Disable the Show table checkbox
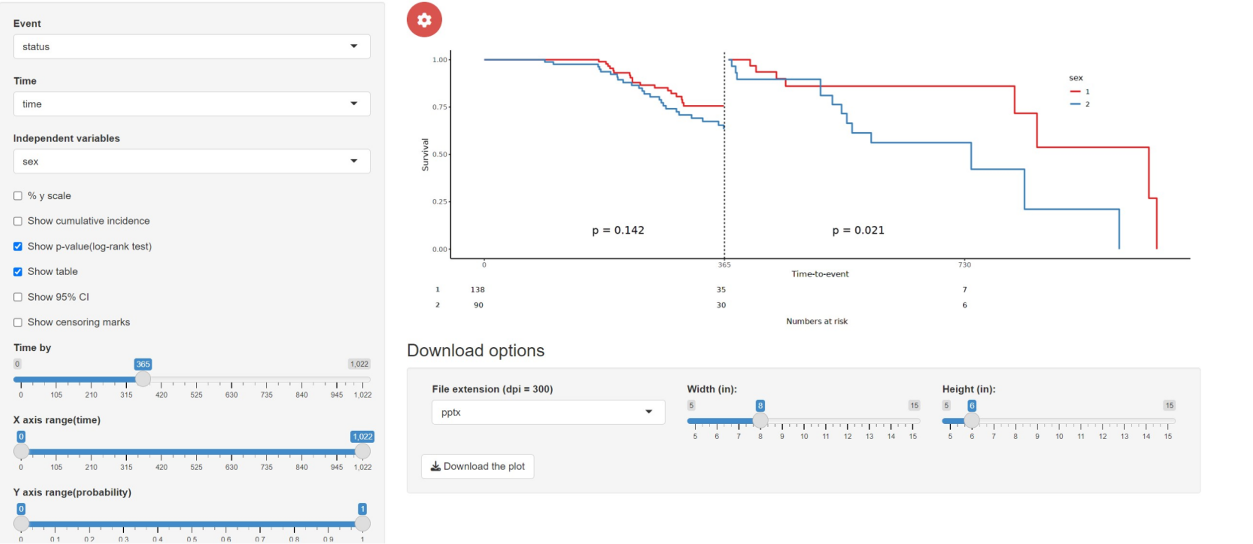1253x544 pixels. (18, 272)
